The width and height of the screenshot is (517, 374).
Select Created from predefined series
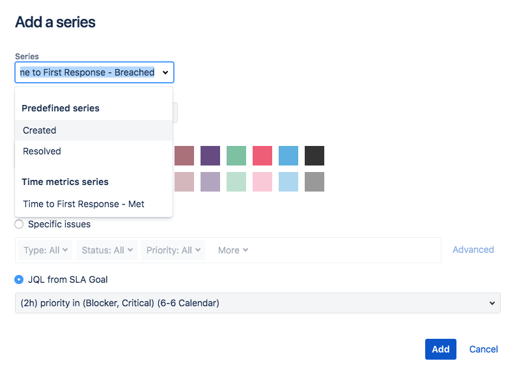pyautogui.click(x=40, y=130)
